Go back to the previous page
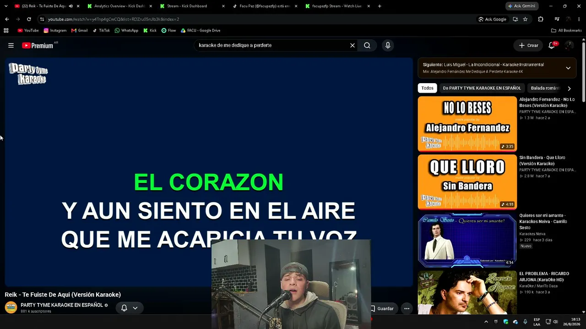Screen dimensions: 586x329 (x=7, y=19)
